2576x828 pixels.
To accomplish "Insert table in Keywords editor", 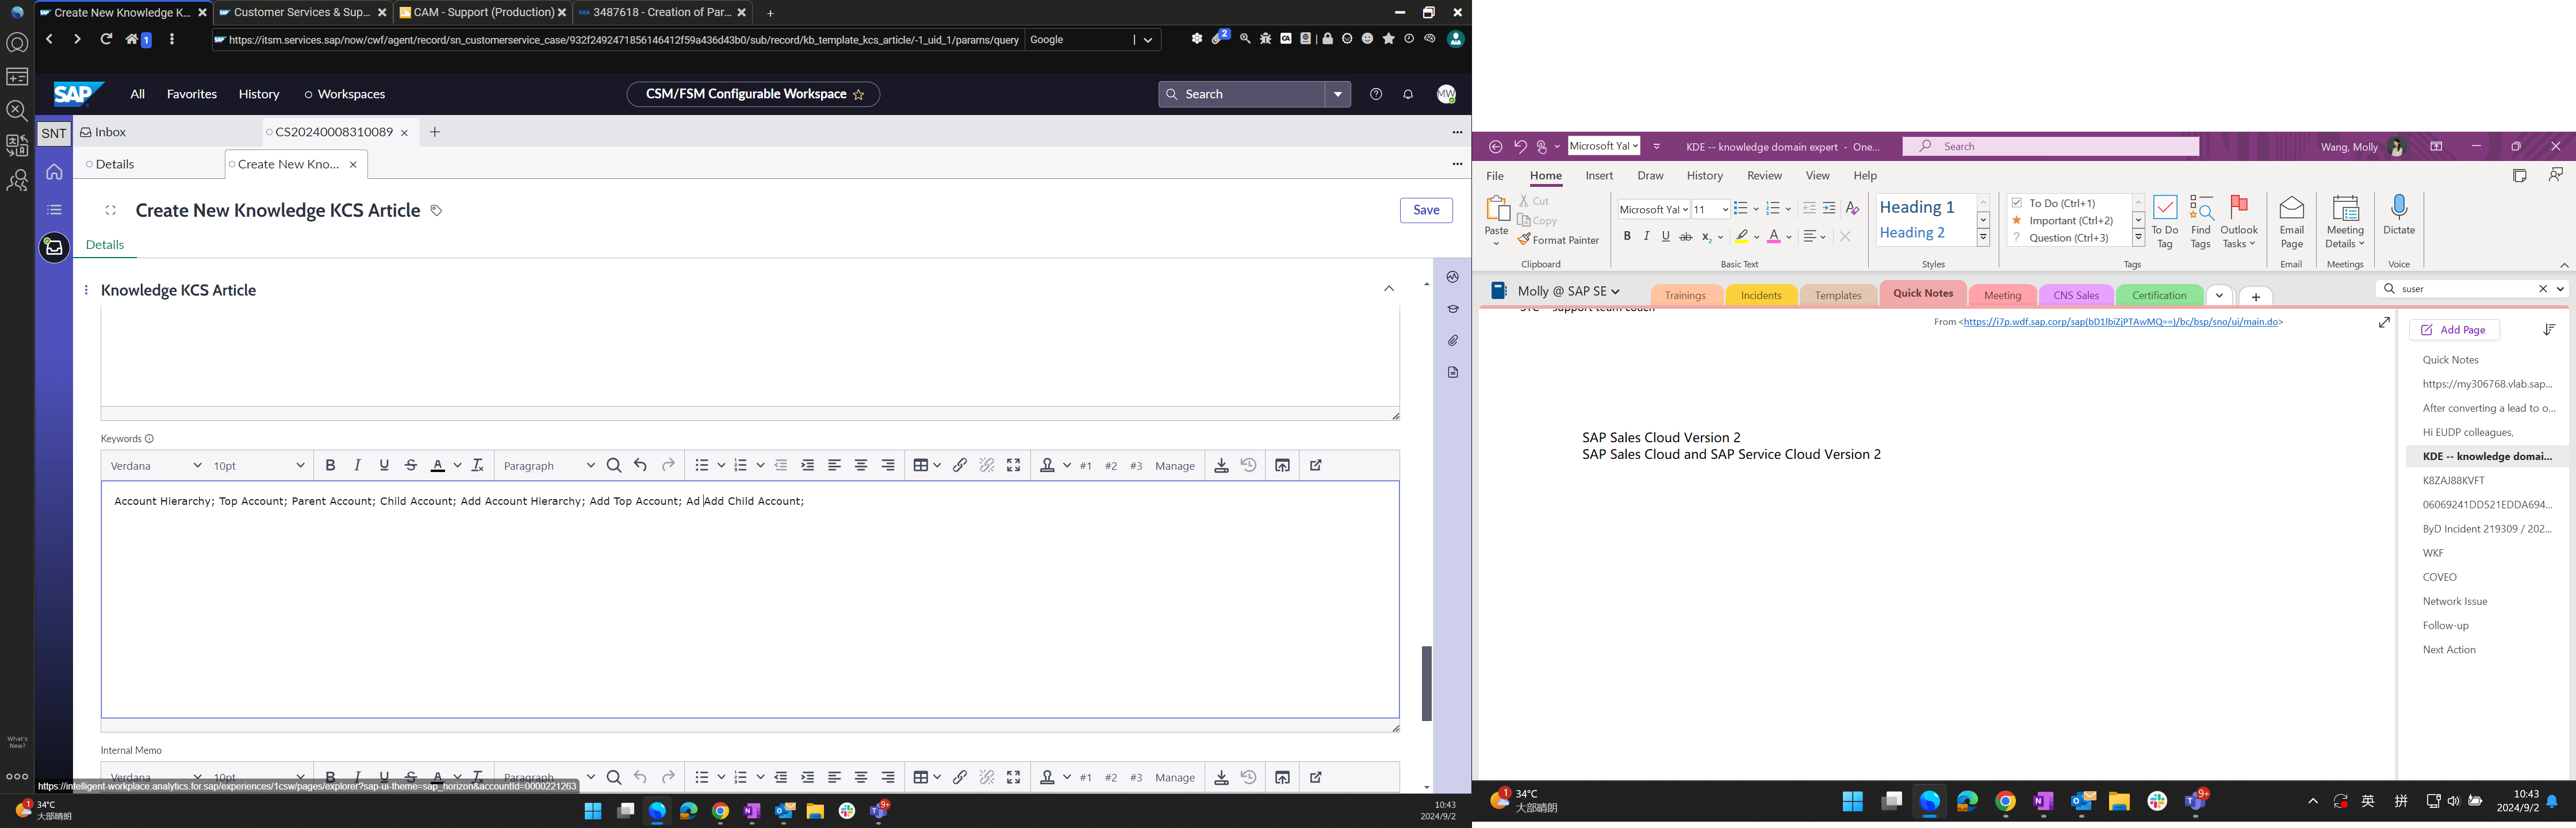I will pyautogui.click(x=921, y=465).
